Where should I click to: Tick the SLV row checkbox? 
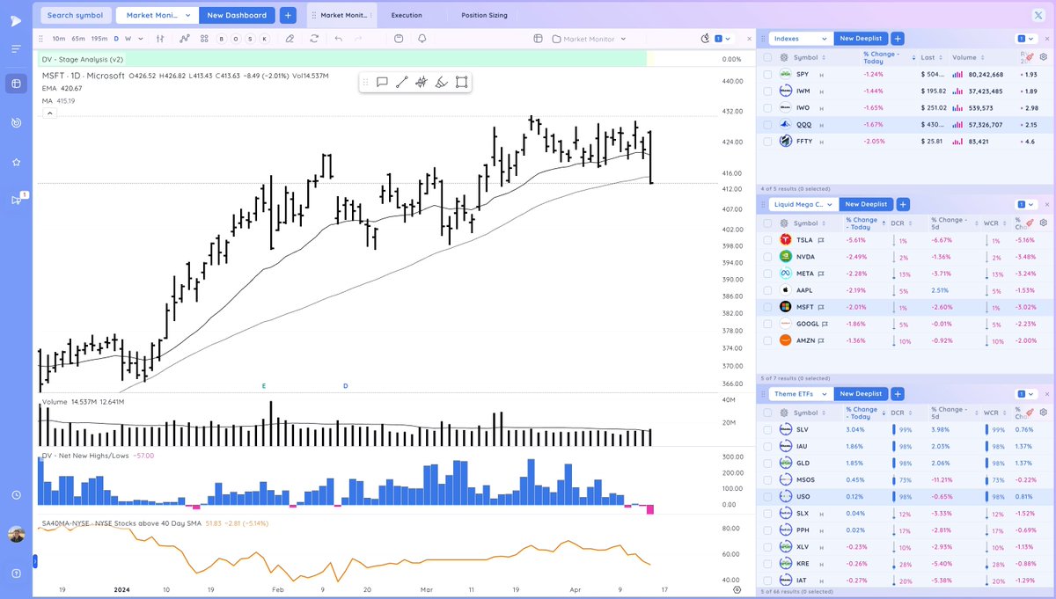tap(767, 429)
